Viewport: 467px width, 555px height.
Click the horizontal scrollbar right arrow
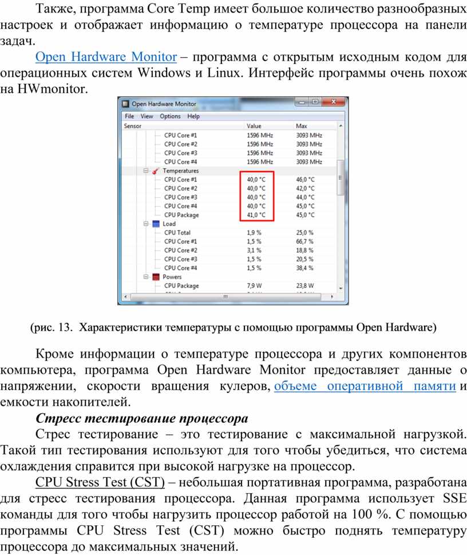[332, 296]
